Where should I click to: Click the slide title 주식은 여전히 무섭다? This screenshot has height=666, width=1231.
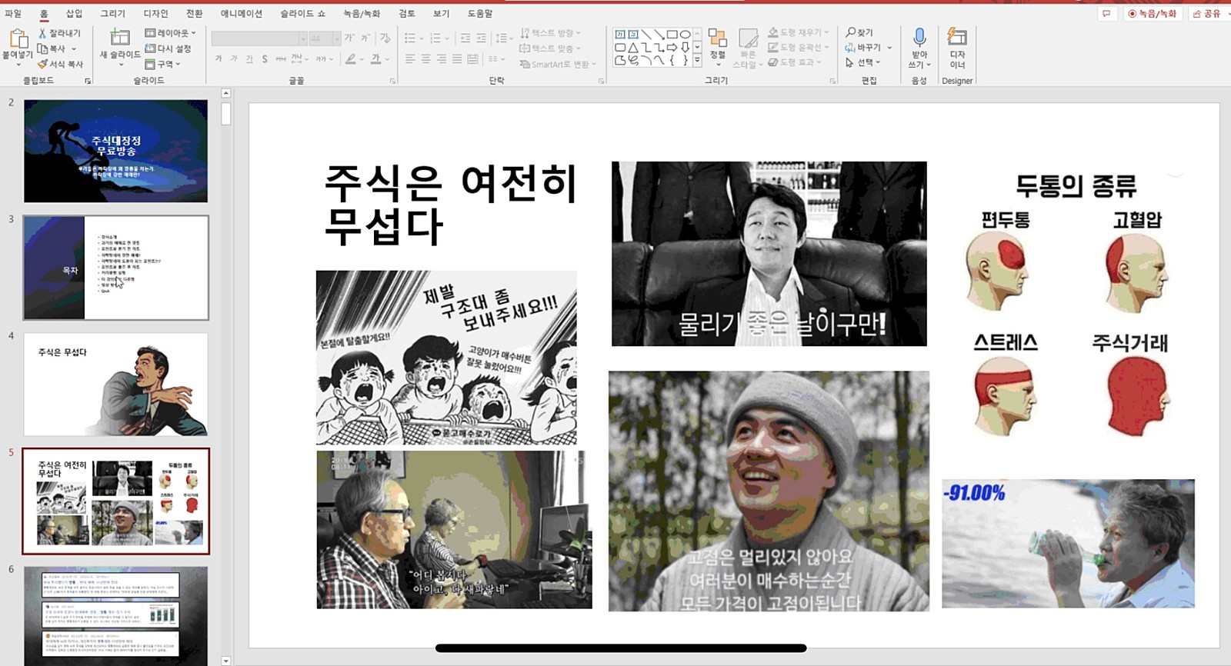451,204
